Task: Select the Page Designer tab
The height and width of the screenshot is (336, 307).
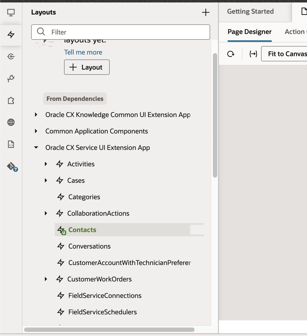Action: pos(249,32)
